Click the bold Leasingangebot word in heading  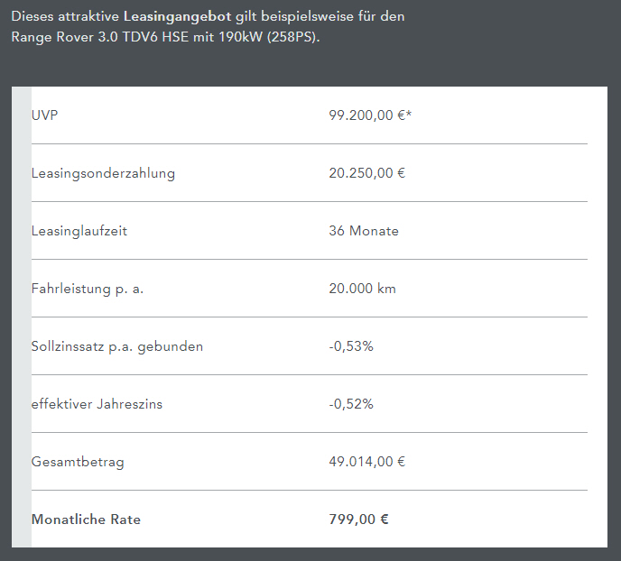pyautogui.click(x=178, y=17)
